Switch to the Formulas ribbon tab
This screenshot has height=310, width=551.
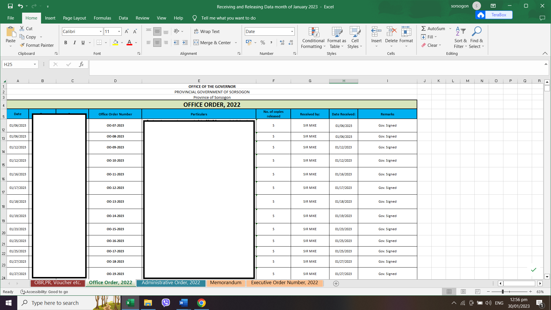click(102, 18)
